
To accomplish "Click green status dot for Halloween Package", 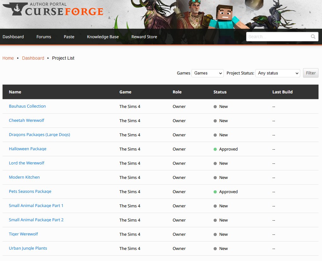I will pos(215,149).
